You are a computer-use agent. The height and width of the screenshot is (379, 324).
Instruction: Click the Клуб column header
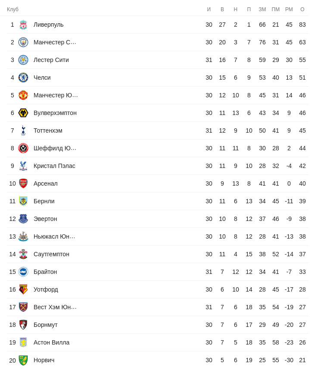click(x=12, y=9)
